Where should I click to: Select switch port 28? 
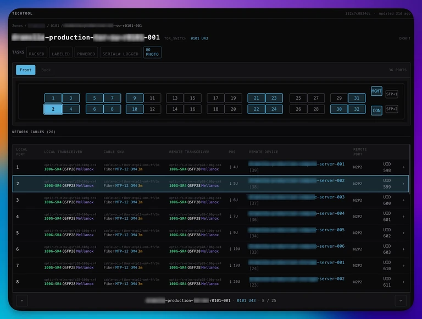click(x=316, y=109)
